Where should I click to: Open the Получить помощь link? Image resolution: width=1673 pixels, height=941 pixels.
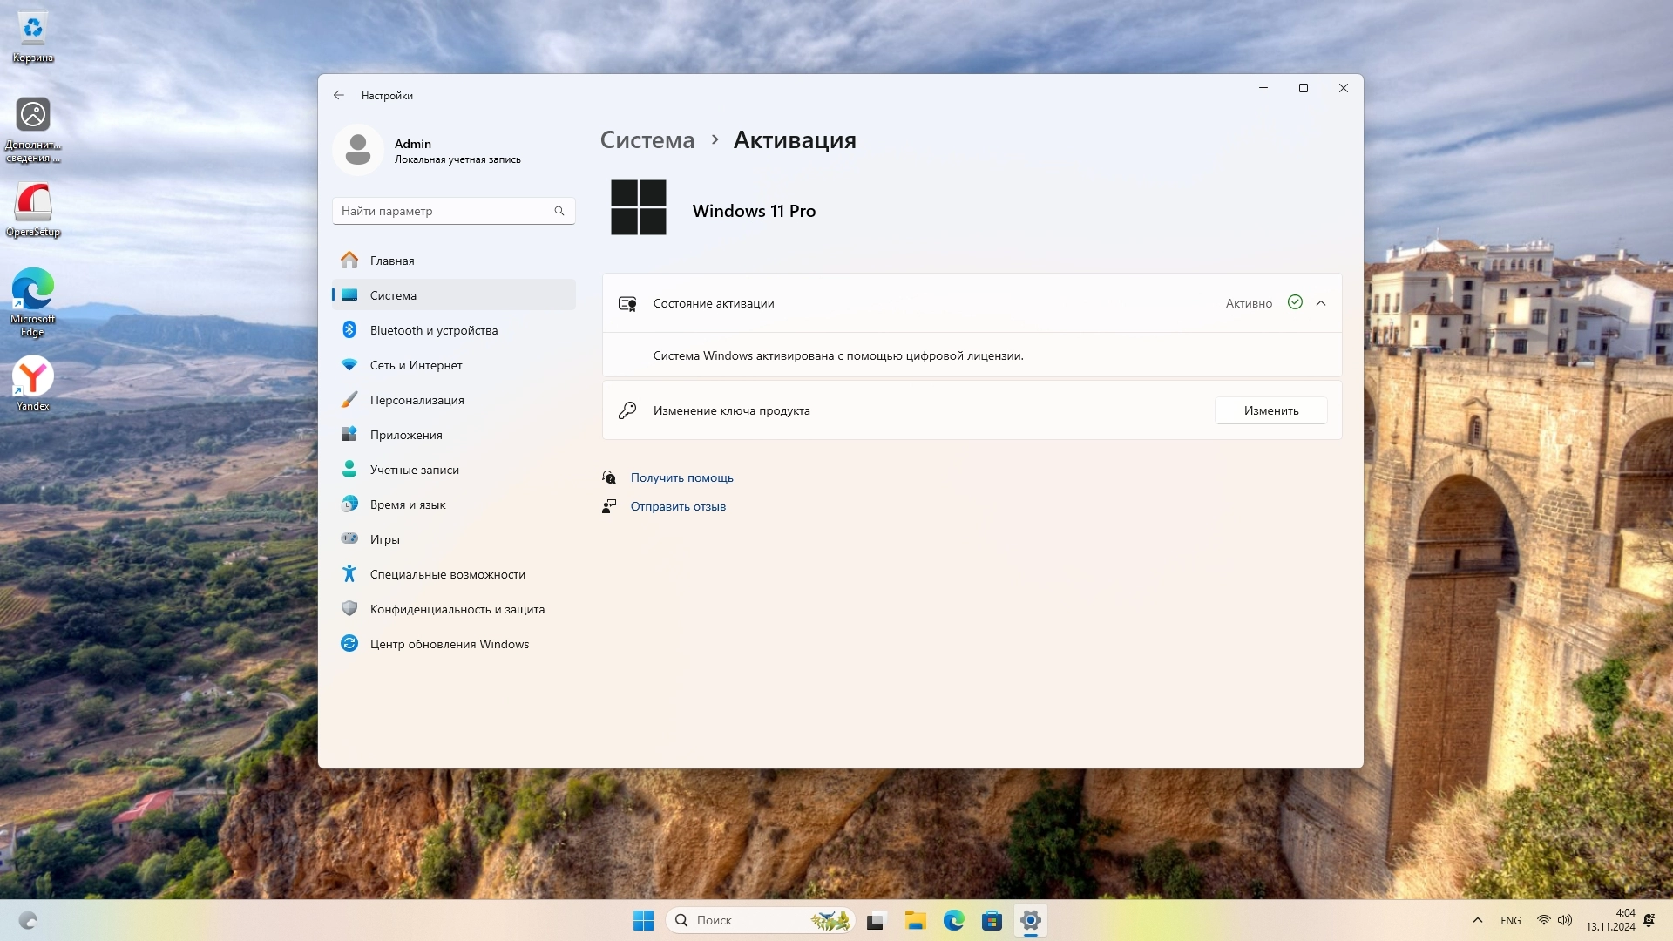point(681,477)
